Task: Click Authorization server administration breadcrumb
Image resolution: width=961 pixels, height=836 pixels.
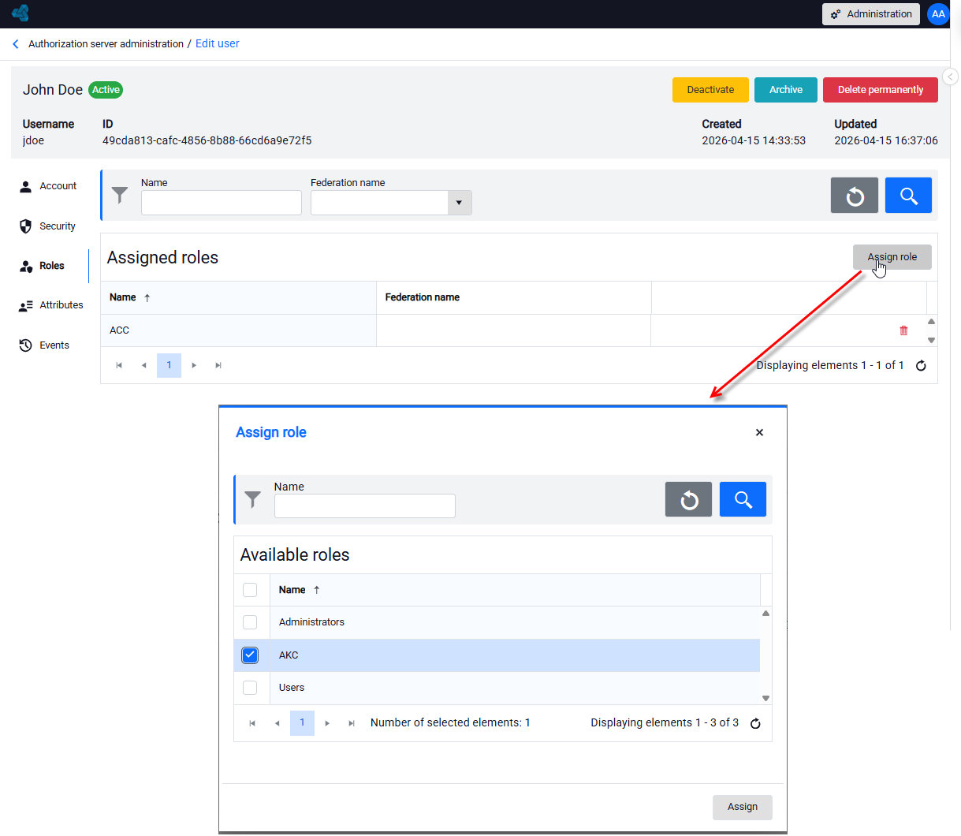Action: 106,44
